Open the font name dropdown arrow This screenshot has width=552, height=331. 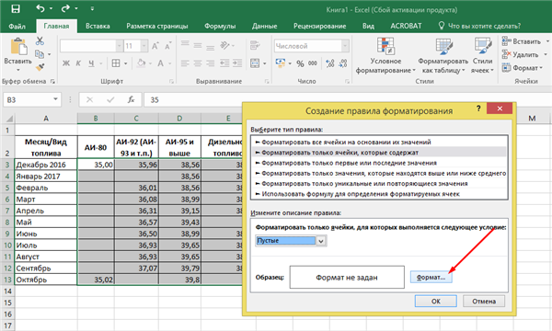(120, 46)
